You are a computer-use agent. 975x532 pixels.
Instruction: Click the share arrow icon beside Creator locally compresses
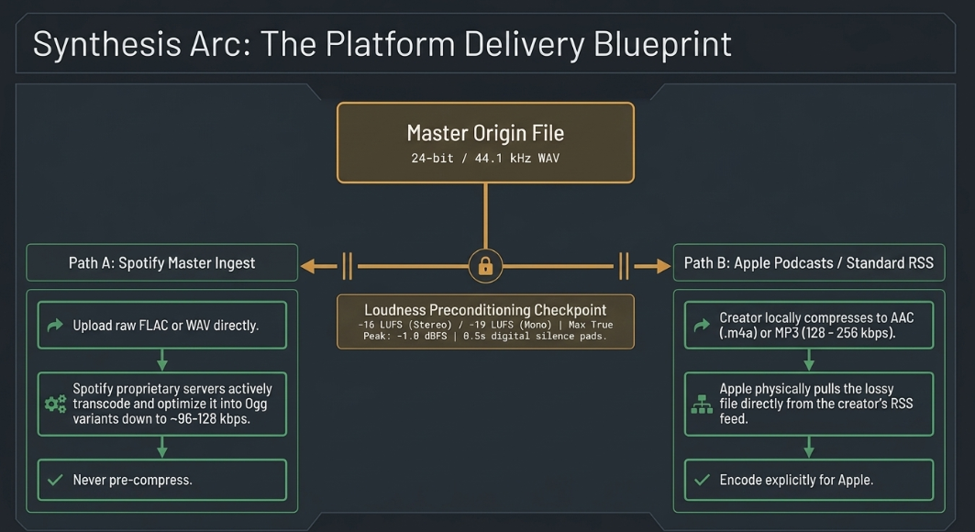(702, 325)
